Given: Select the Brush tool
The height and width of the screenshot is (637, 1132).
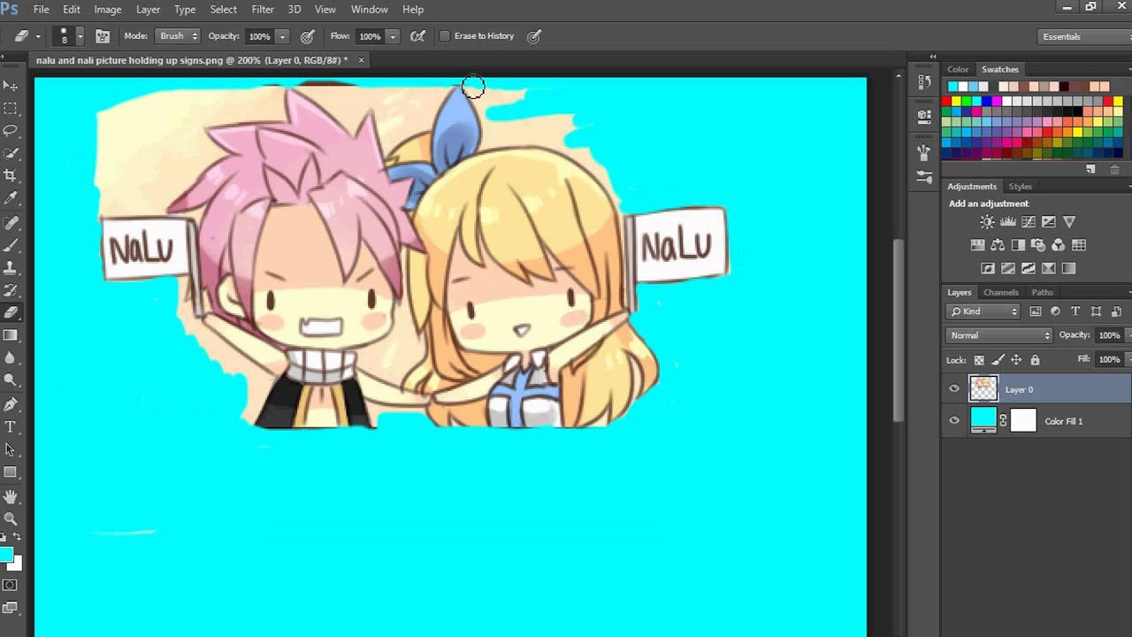Looking at the screenshot, I should (x=11, y=246).
